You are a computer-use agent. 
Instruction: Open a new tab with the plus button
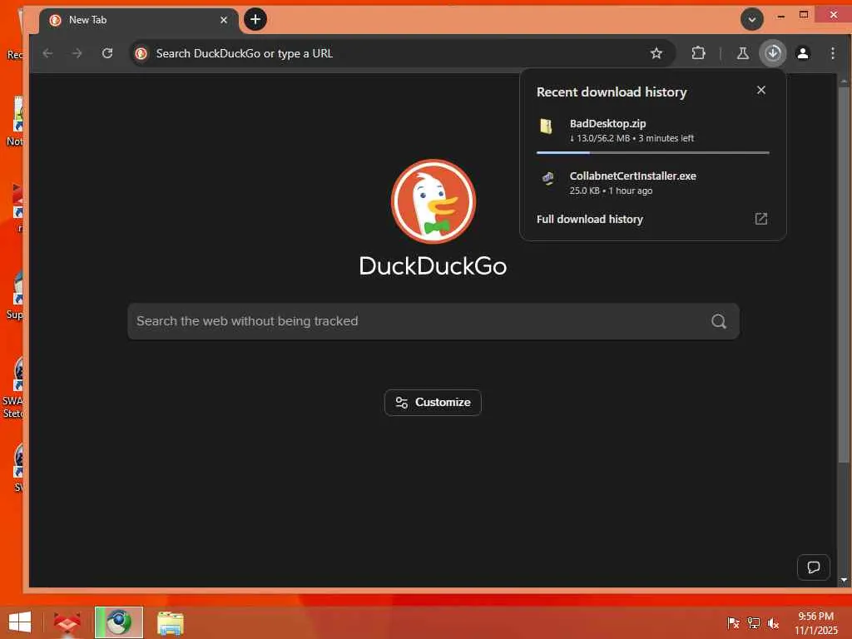pos(255,20)
